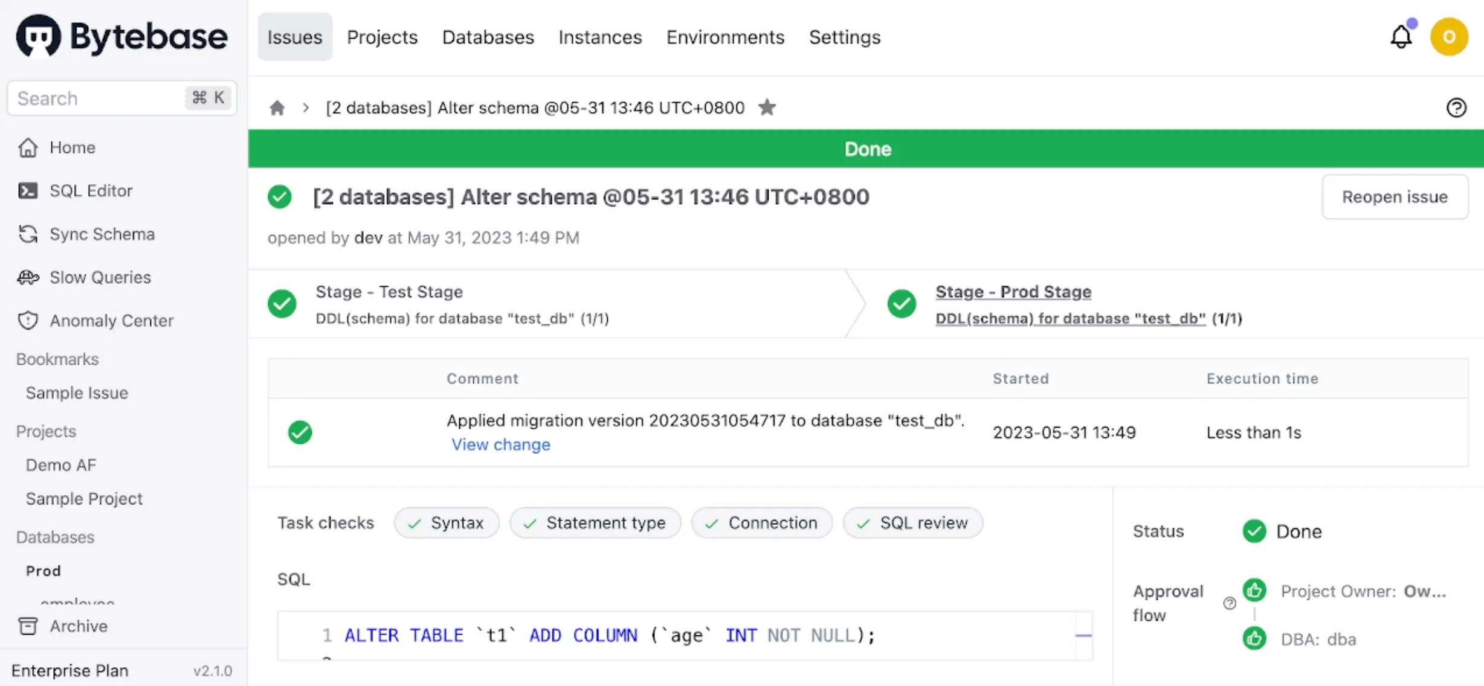Open the user avatar menu
The width and height of the screenshot is (1484, 686).
pos(1449,37)
